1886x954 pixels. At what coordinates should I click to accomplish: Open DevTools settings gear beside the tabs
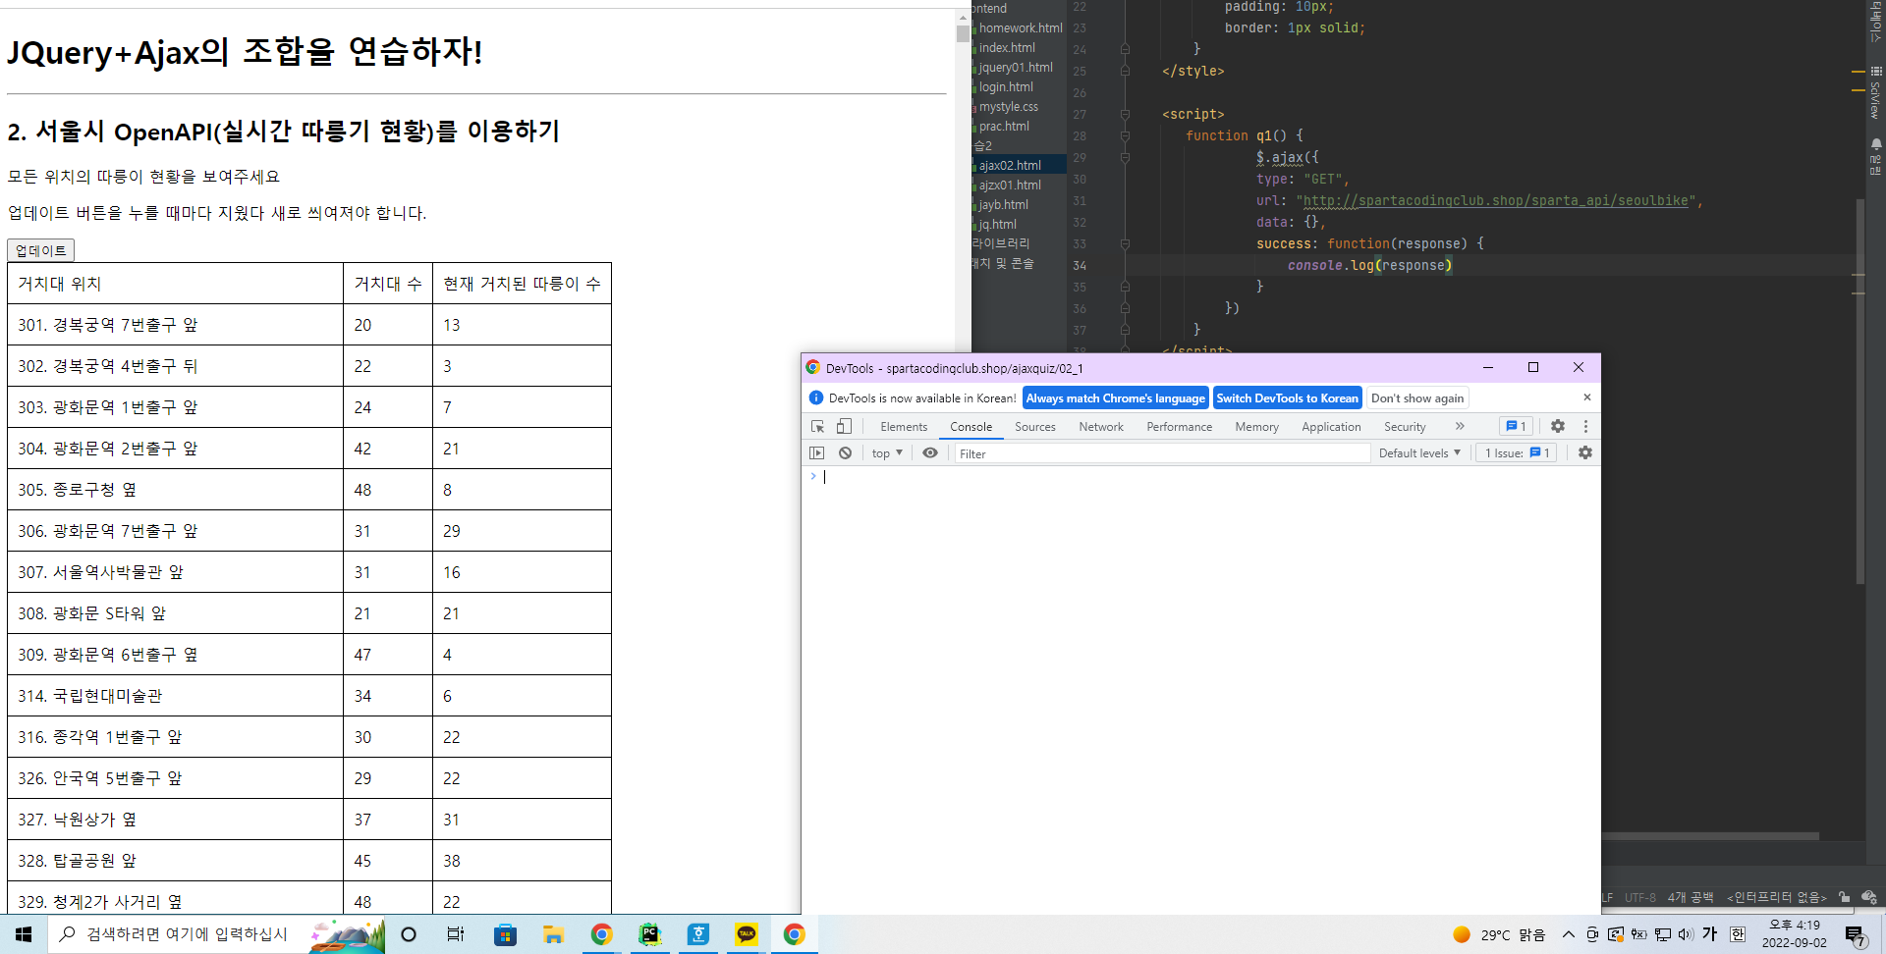(1558, 426)
